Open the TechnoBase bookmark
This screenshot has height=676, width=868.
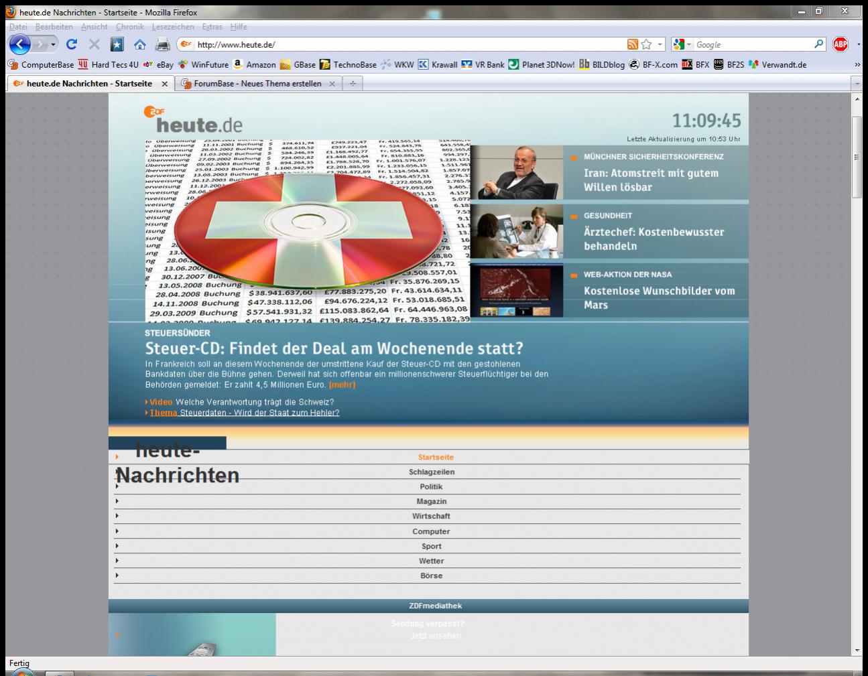[348, 65]
